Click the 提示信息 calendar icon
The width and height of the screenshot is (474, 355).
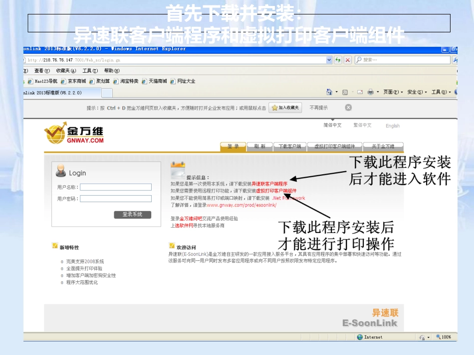tap(178, 170)
